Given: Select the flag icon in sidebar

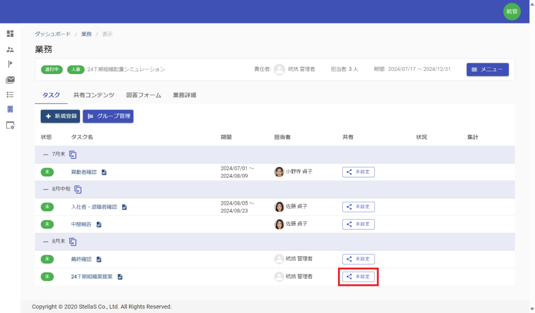Looking at the screenshot, I should click(10, 64).
